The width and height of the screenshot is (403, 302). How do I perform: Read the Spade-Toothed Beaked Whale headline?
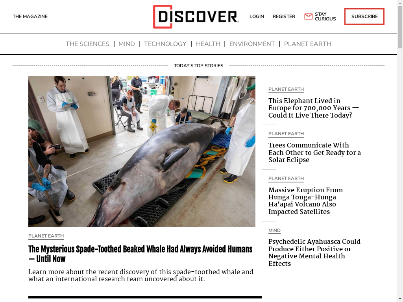pyautogui.click(x=140, y=254)
